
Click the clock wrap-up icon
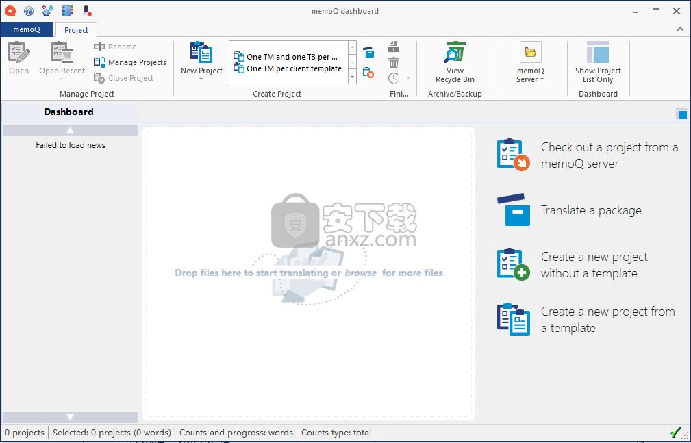394,78
